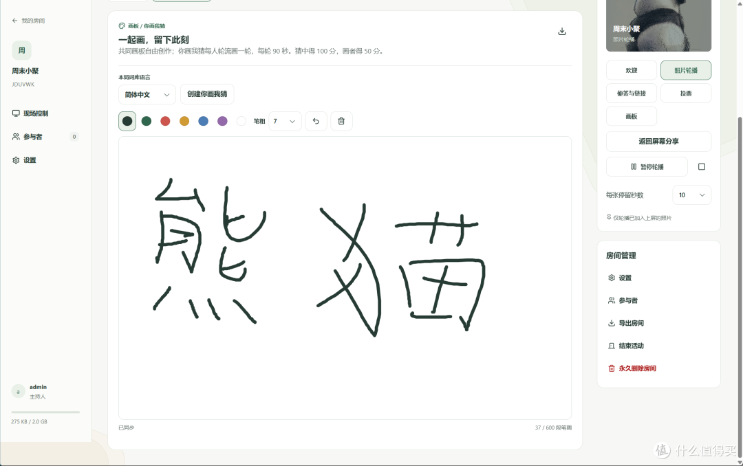This screenshot has height=466, width=743.
Task: Click the 37 / 600 段笔画 counter
Action: 553,428
